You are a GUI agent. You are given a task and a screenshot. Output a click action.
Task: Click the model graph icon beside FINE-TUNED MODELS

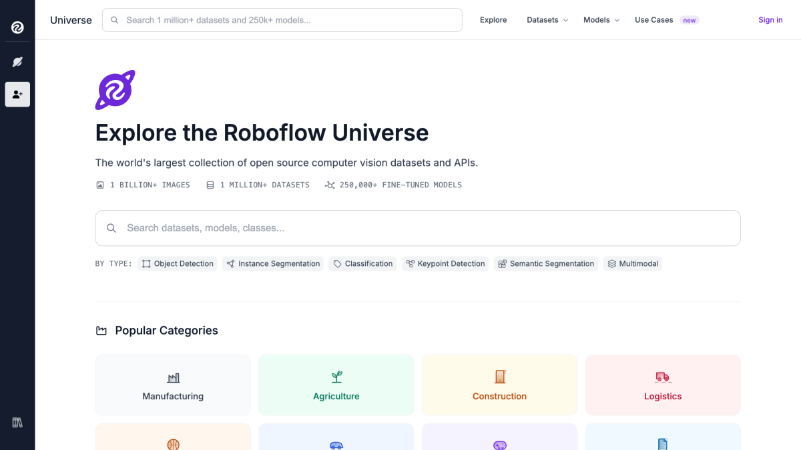pos(330,185)
